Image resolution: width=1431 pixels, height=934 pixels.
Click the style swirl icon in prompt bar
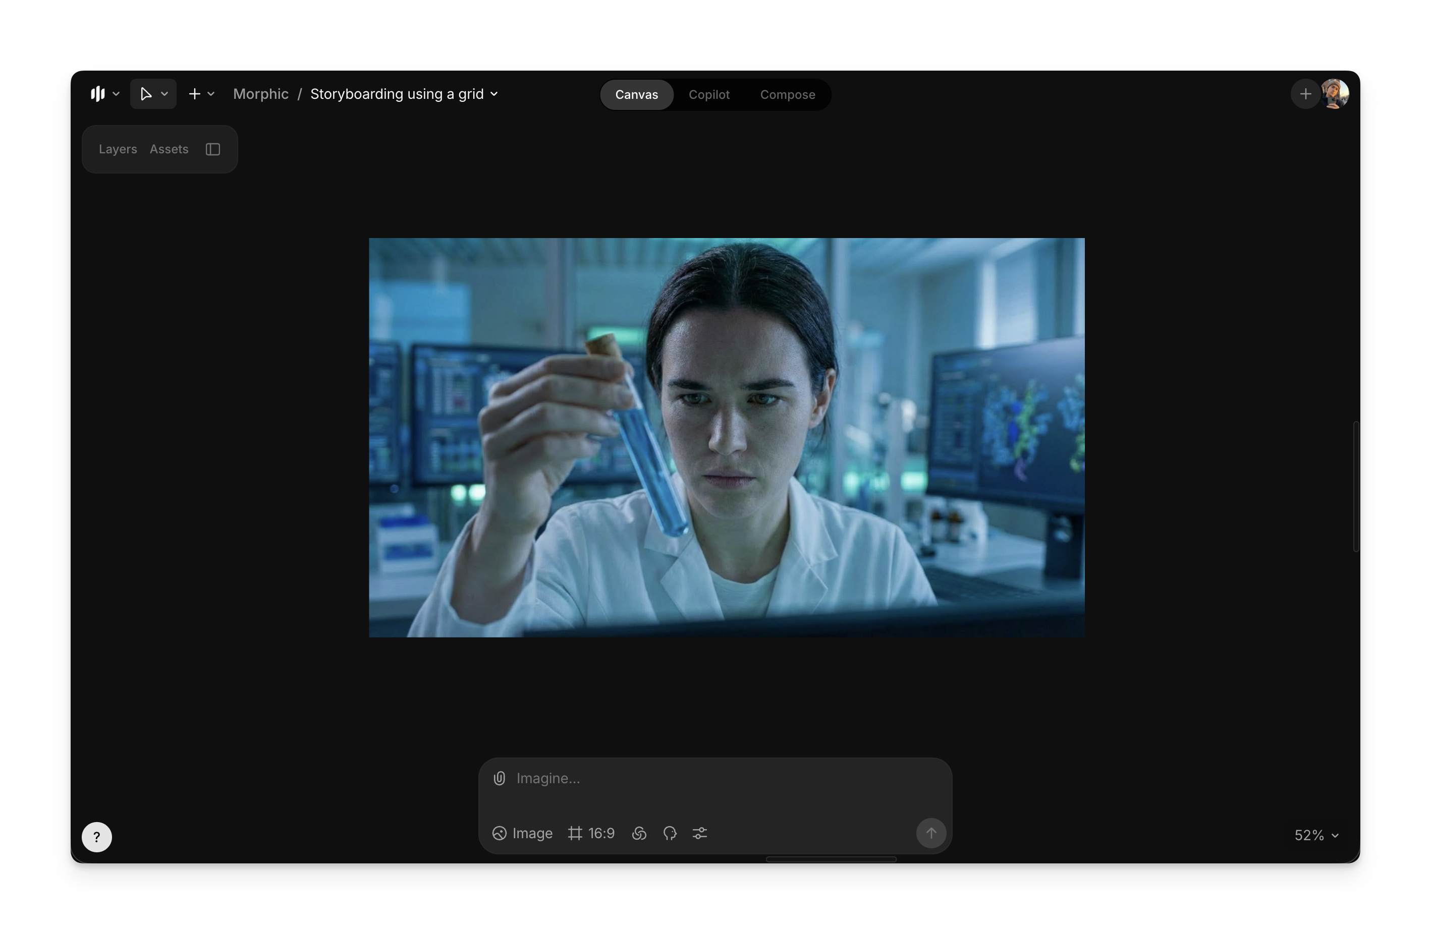point(639,833)
